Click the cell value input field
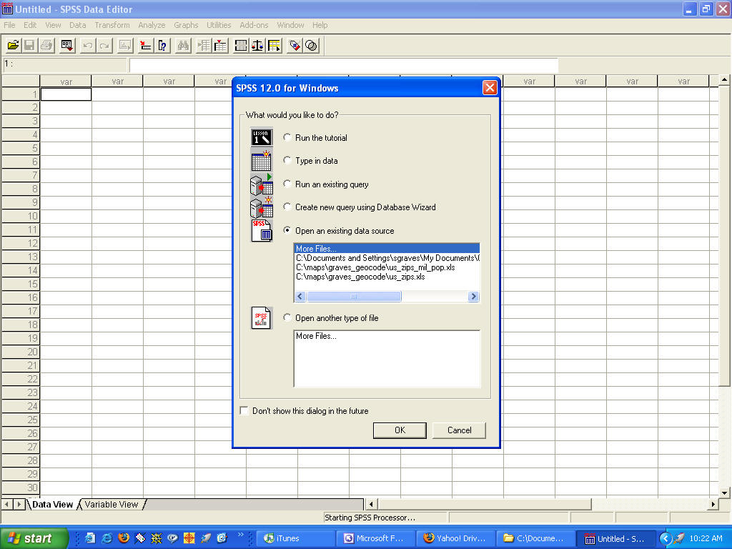732x549 pixels. click(343, 65)
